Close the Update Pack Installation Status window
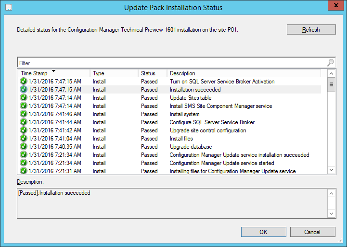This screenshot has height=247, width=347. [x=336, y=5]
